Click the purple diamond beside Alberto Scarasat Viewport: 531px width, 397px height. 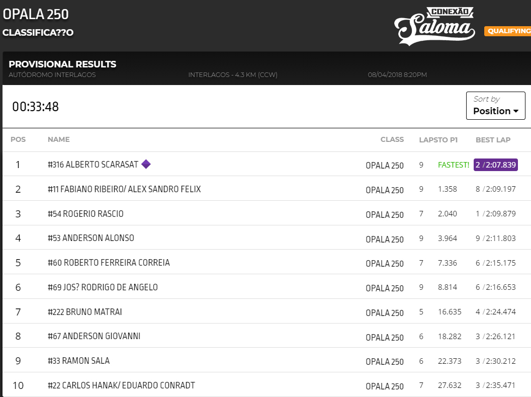coord(146,164)
